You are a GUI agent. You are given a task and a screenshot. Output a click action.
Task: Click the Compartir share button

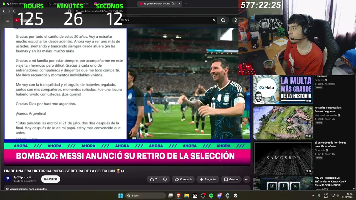pos(183,179)
